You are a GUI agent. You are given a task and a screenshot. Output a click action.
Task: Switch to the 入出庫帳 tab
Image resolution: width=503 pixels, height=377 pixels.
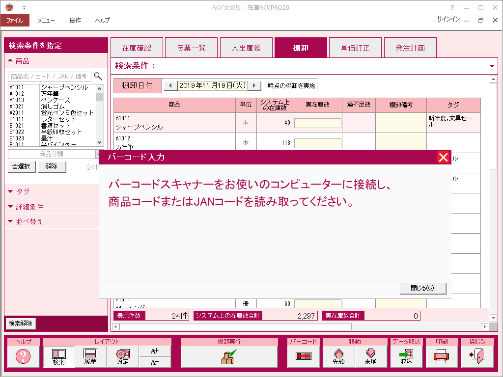pos(246,48)
